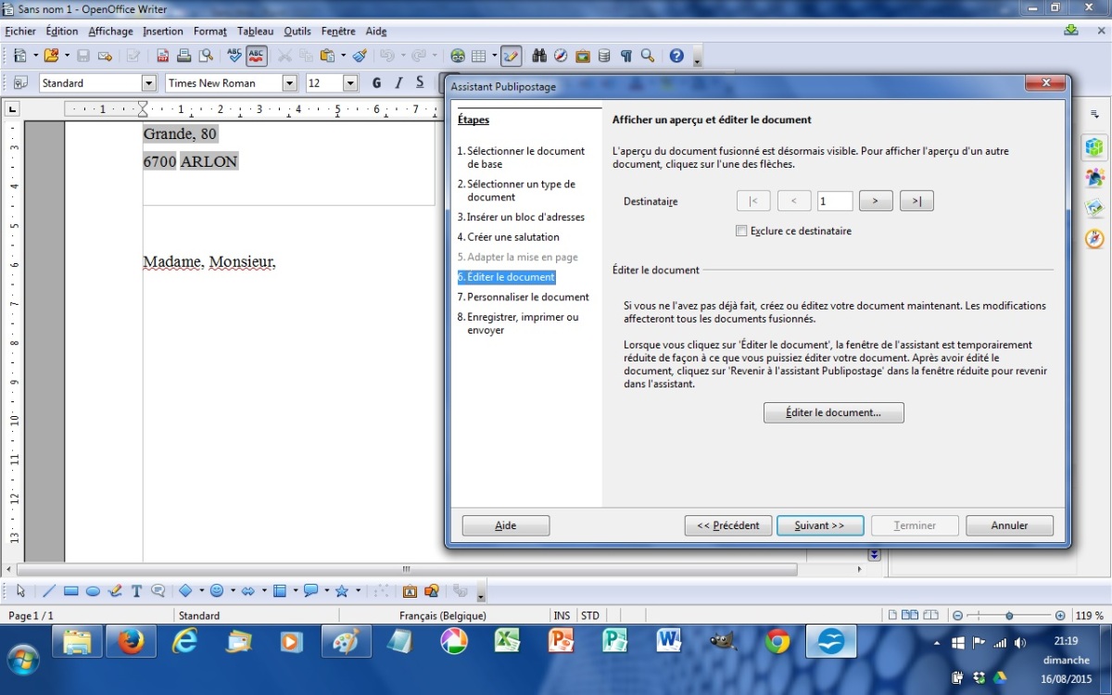1112x695 pixels.
Task: Toggle Underline formatting (S) button
Action: tap(420, 82)
